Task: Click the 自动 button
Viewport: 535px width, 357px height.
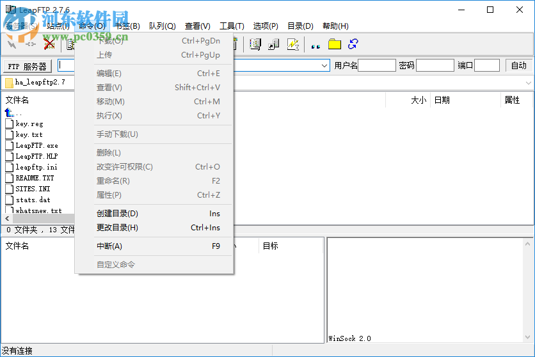Action: (x=518, y=65)
